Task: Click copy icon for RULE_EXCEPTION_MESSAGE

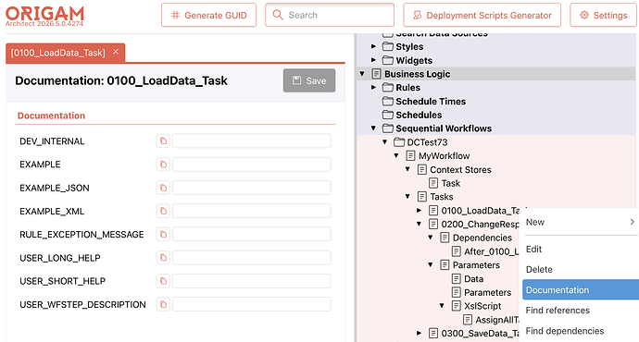Action: tap(163, 234)
